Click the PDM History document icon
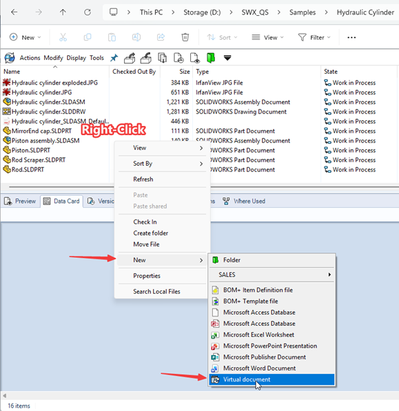Viewport: 399px width, 411px height. (x=178, y=58)
